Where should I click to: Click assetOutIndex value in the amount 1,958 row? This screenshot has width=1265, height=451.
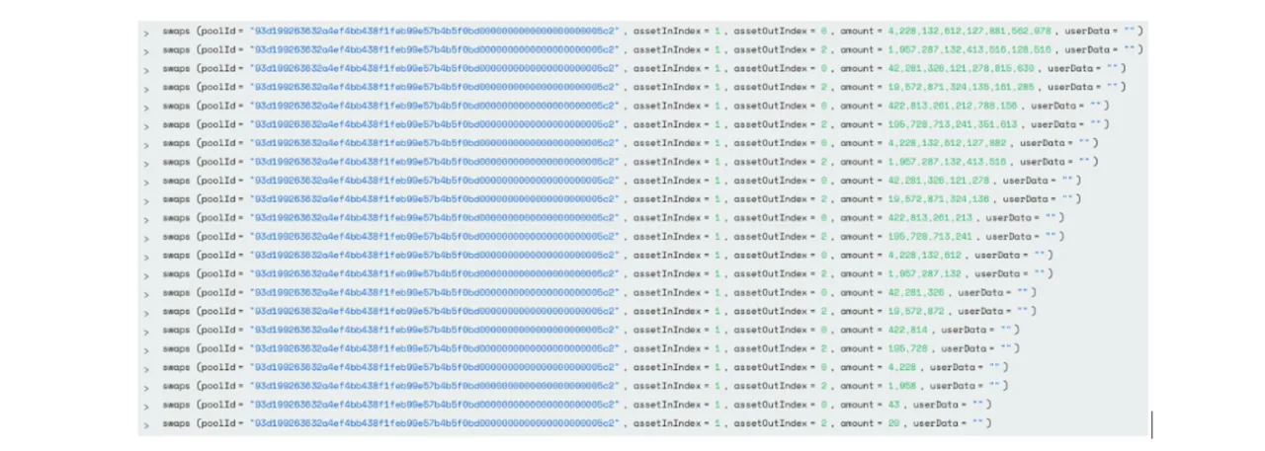822,387
